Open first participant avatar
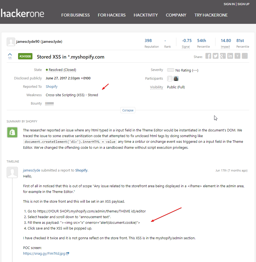 (x=170, y=79)
